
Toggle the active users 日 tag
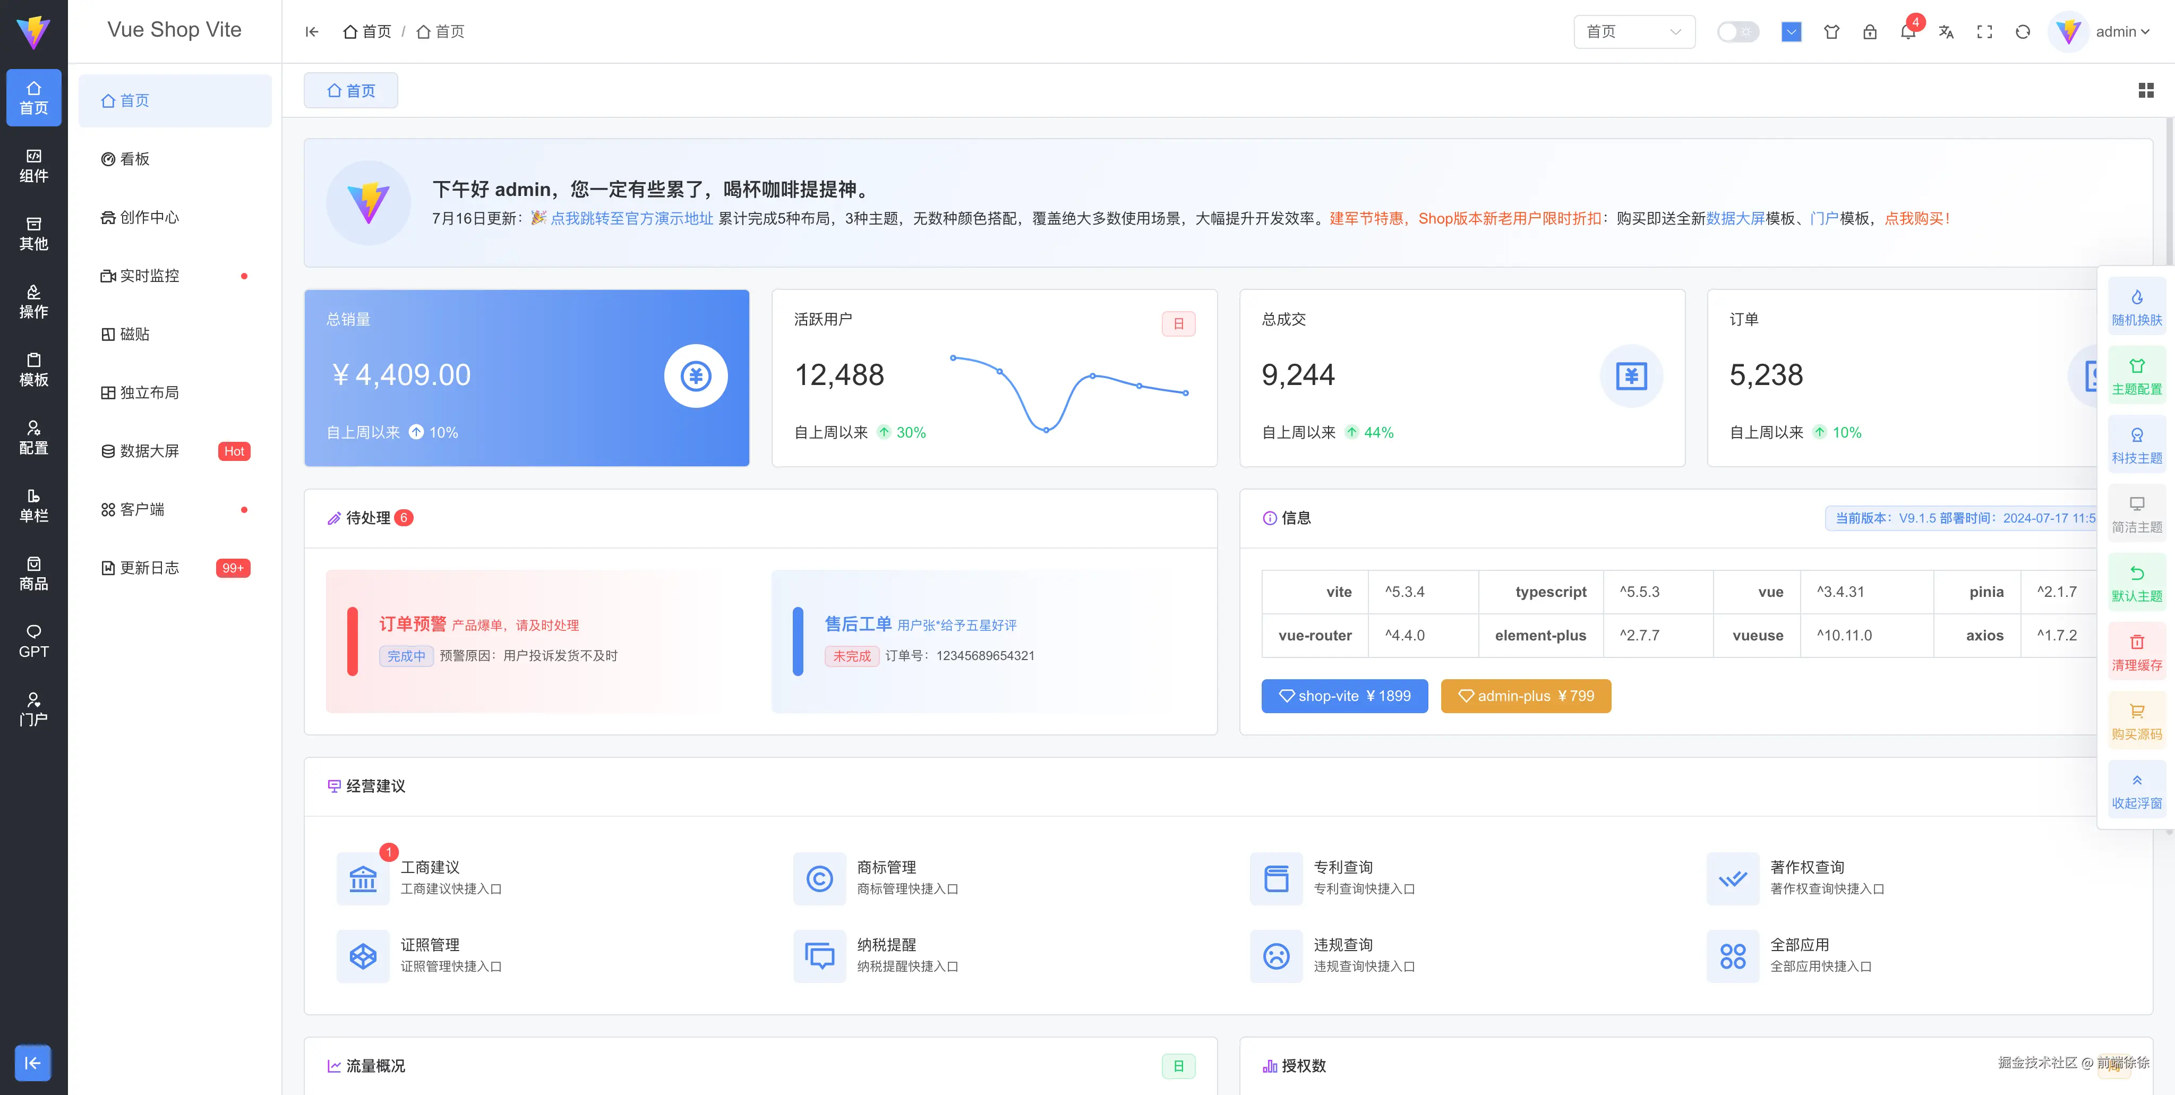(x=1178, y=323)
